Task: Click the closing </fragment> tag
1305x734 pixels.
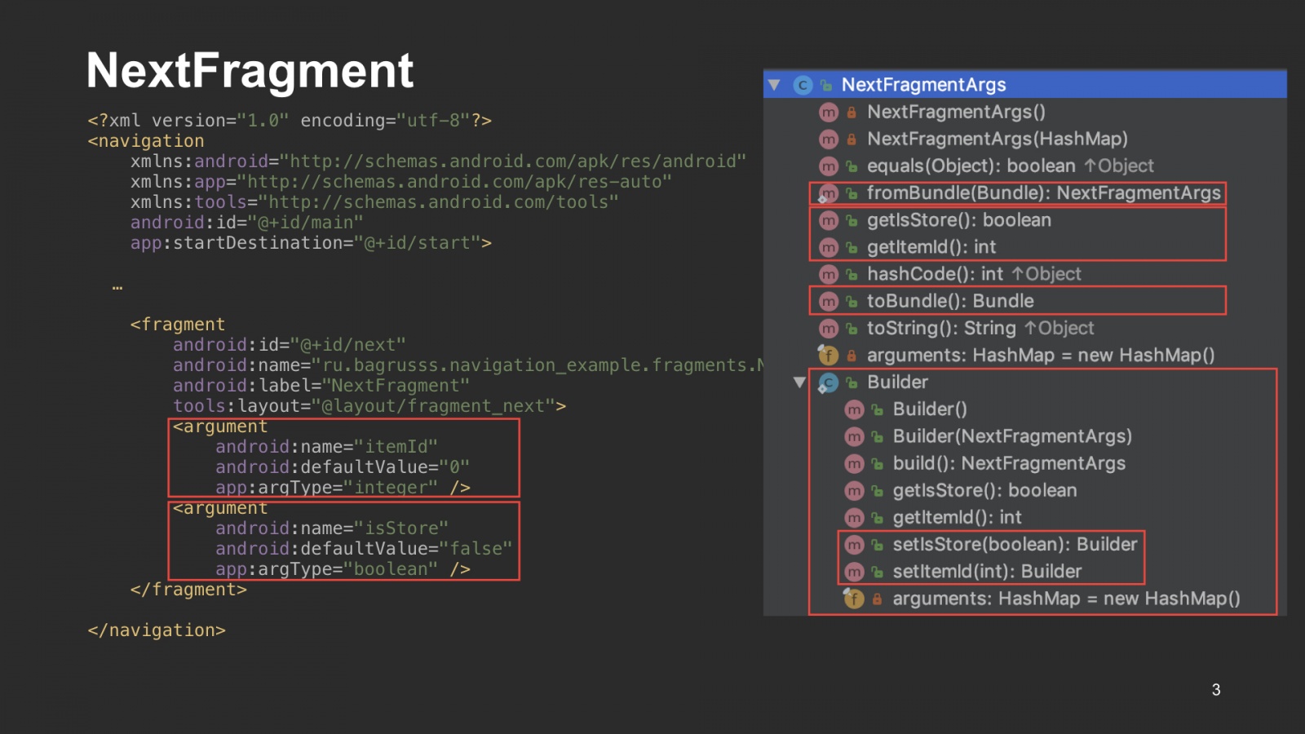Action: click(188, 590)
